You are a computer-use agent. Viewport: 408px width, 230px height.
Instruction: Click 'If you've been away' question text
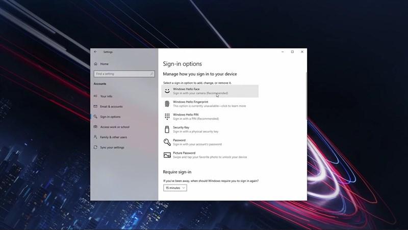click(x=211, y=181)
